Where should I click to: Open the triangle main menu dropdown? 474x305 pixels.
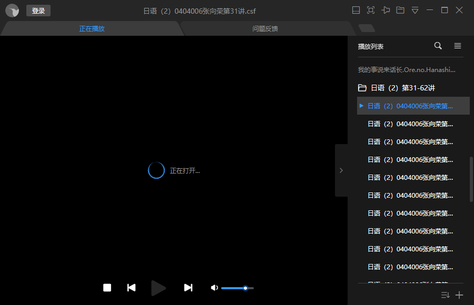coord(415,11)
